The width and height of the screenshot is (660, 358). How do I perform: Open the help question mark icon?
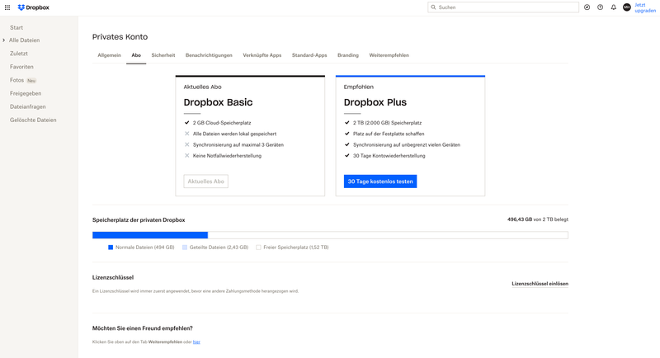601,7
